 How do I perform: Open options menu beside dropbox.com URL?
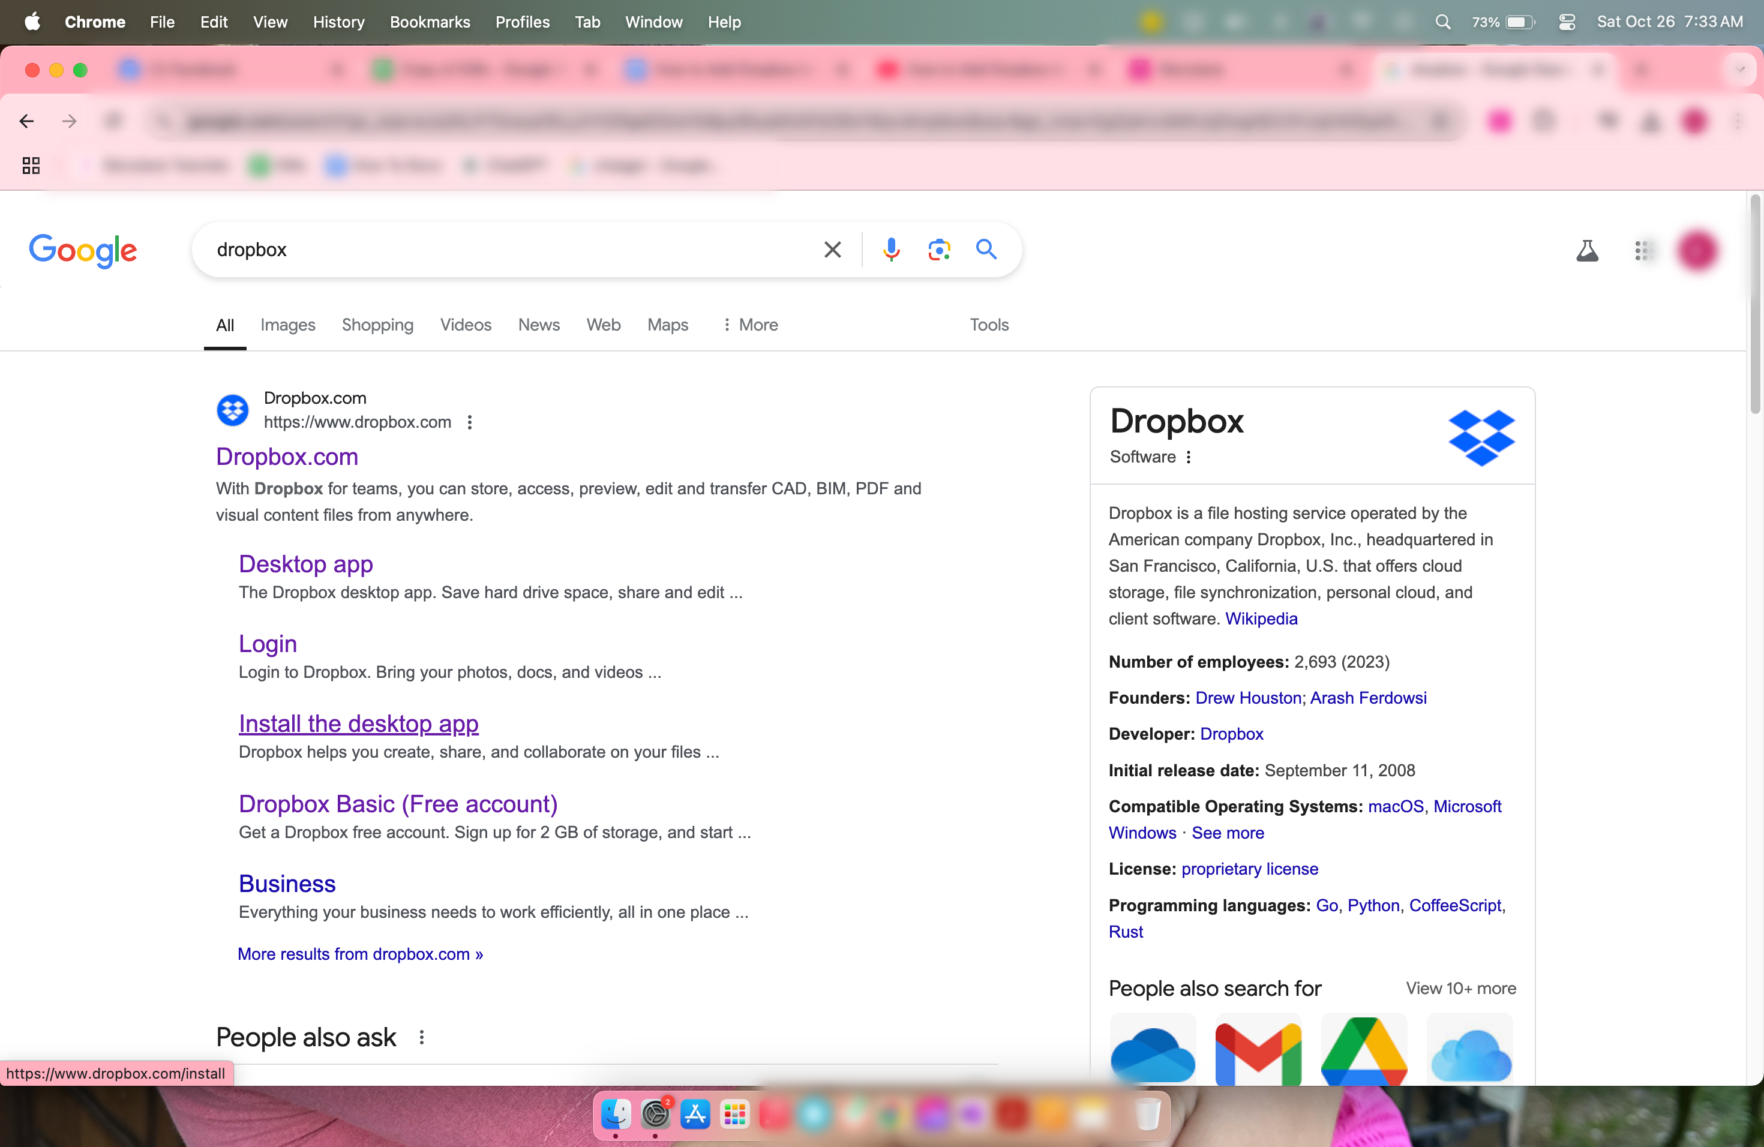tap(469, 422)
